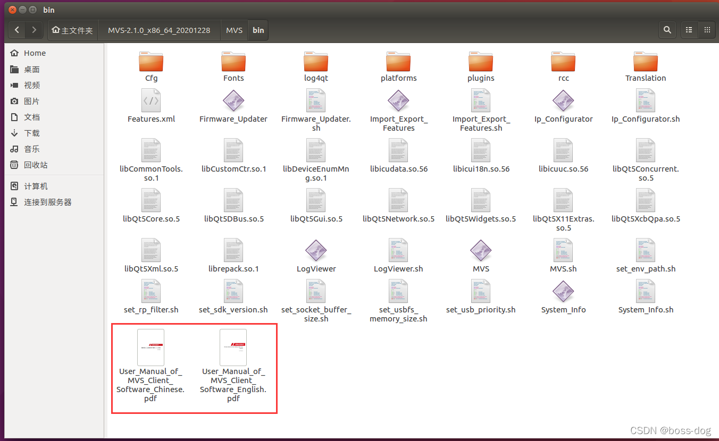Select the Firmware_Updater.sh script icon
The height and width of the screenshot is (441, 719).
coord(316,100)
